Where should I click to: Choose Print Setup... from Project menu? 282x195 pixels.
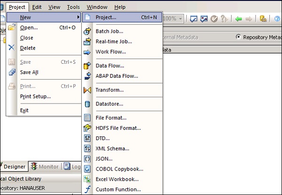[x=35, y=97]
